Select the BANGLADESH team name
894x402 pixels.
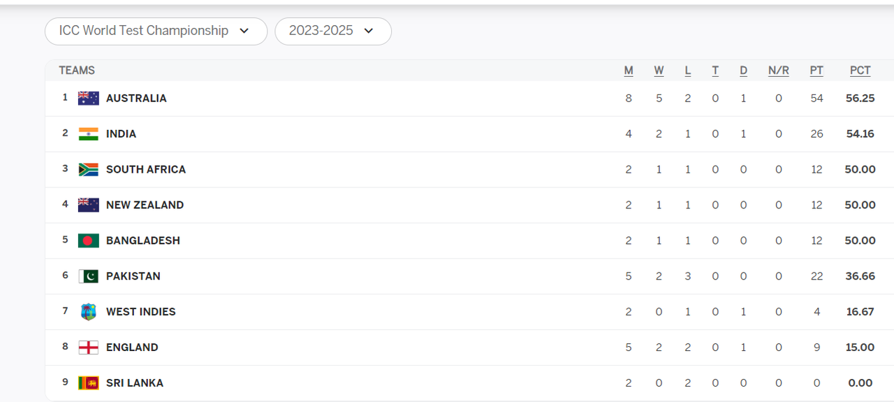tap(143, 241)
